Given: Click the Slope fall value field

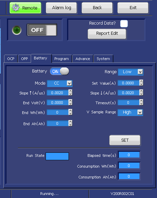Looking at the screenshot, I should [128, 93].
